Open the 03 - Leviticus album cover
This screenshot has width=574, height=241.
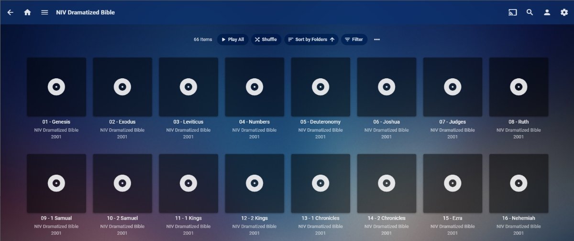tap(188, 87)
